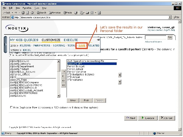Click the IE Back button
Image resolution: width=183 pixels, height=137 pixels.
pos(7,13)
